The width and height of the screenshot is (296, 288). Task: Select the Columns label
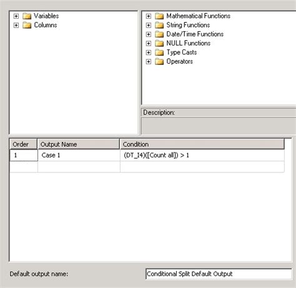tap(46, 25)
